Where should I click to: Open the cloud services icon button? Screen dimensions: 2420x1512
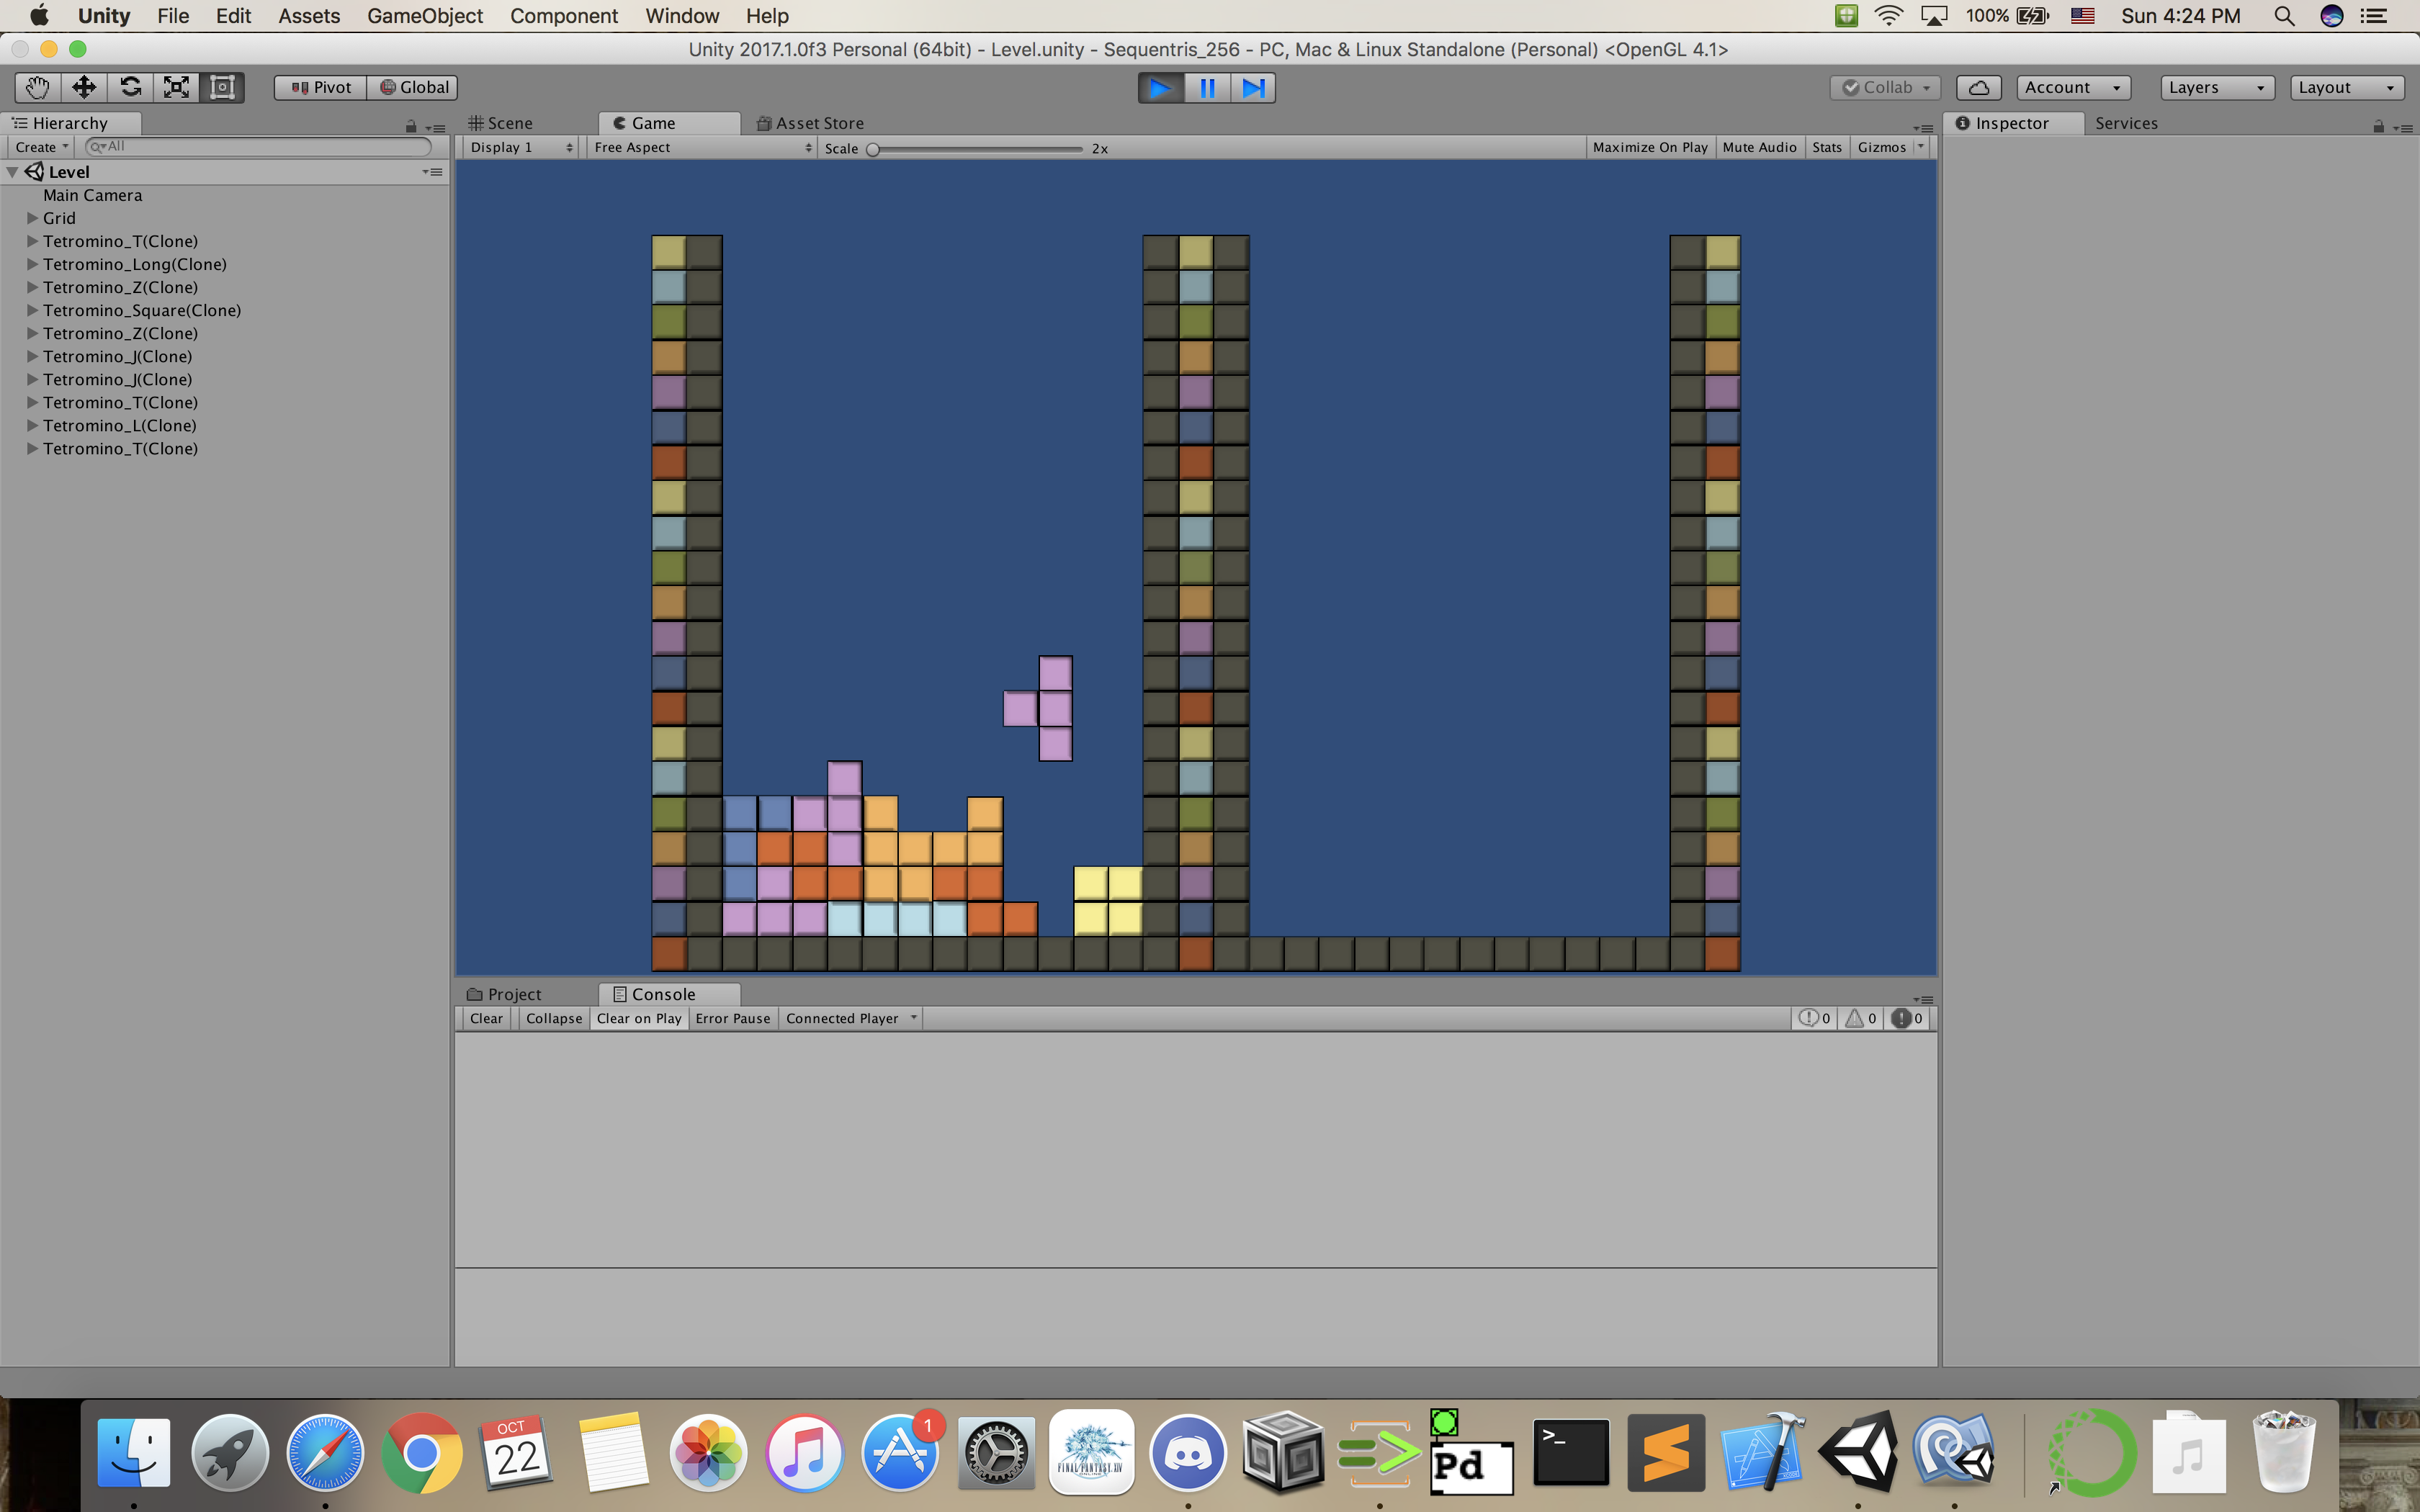tap(1978, 87)
